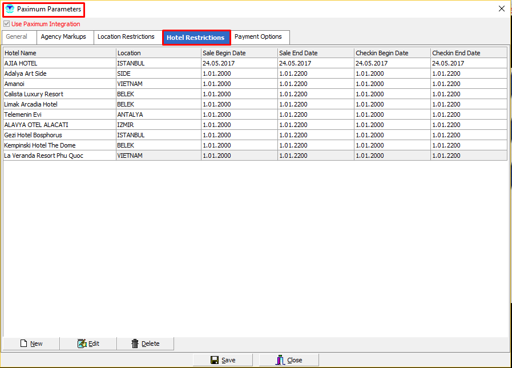512x368 pixels.
Task: Select the Hotel Restrictions tab
Action: click(x=196, y=38)
